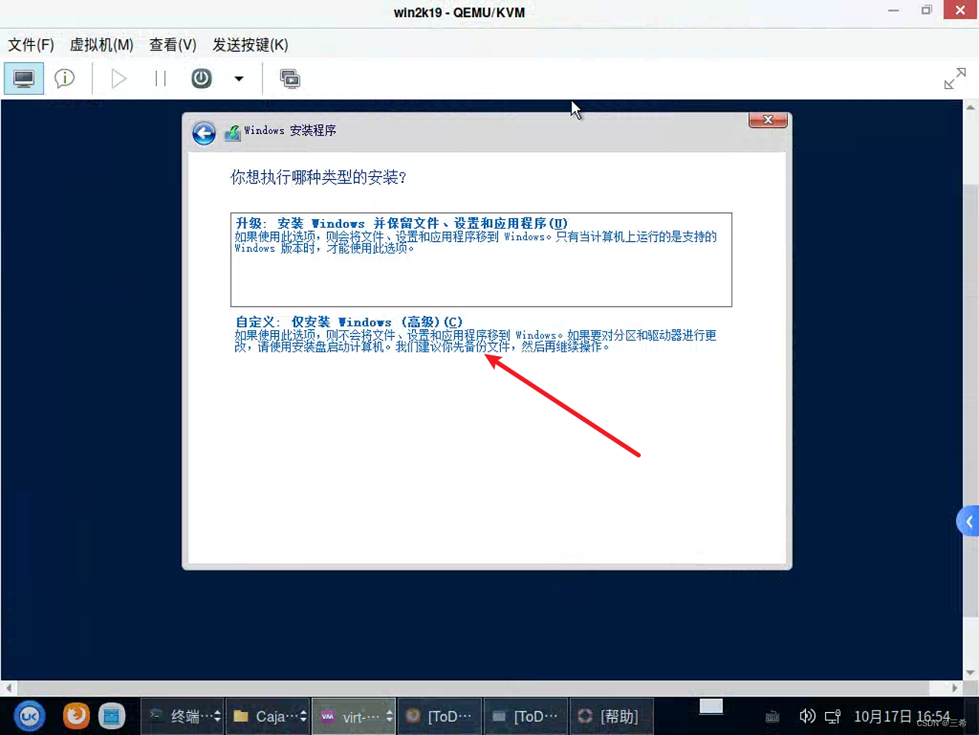Expand the shutdown options dropdown arrow
Image resolution: width=979 pixels, height=735 pixels.
(239, 78)
